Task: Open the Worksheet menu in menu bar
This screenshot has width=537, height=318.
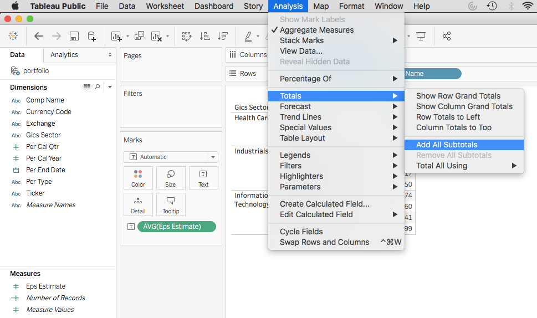Action: (x=165, y=6)
